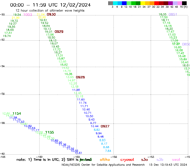Click the pure blue swatch in the color scale
The image size is (190, 167).
click(125, 3)
